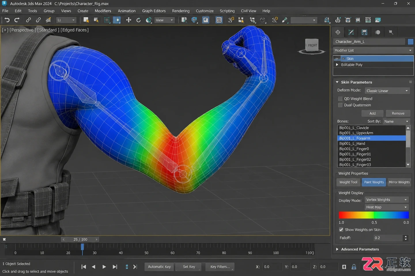Click the FRONT ViewCube face
The image size is (415, 276).
[x=312, y=45]
